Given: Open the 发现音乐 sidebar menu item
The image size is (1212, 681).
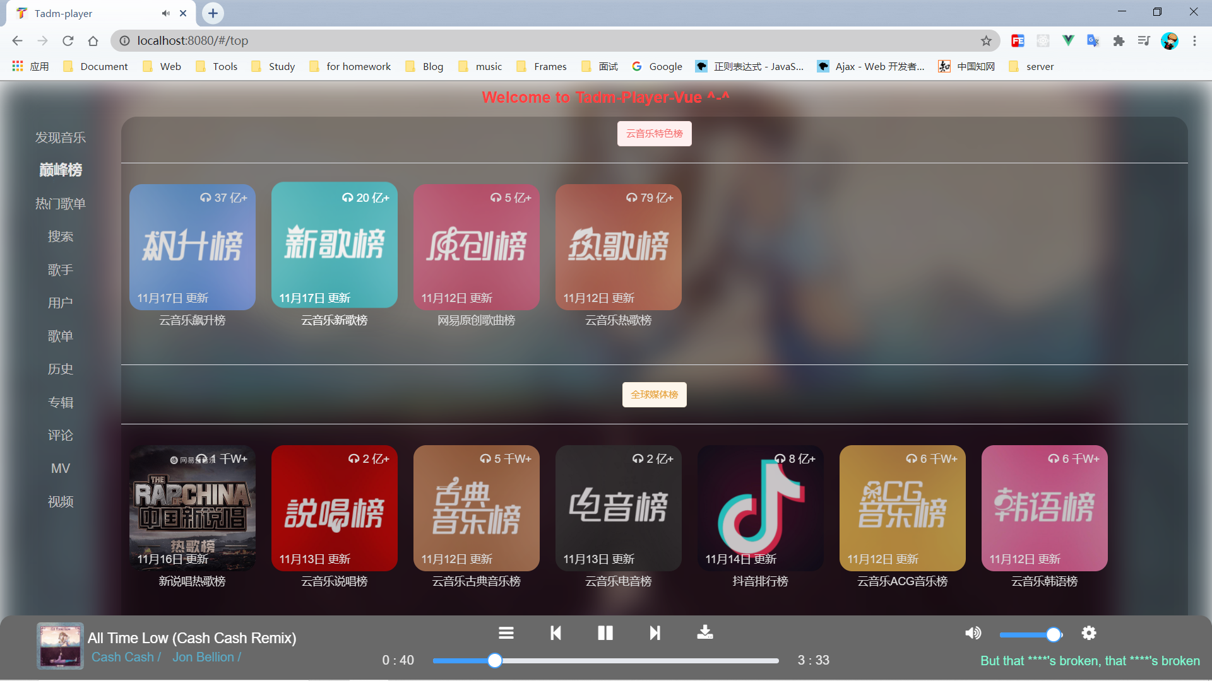Looking at the screenshot, I should tap(61, 137).
